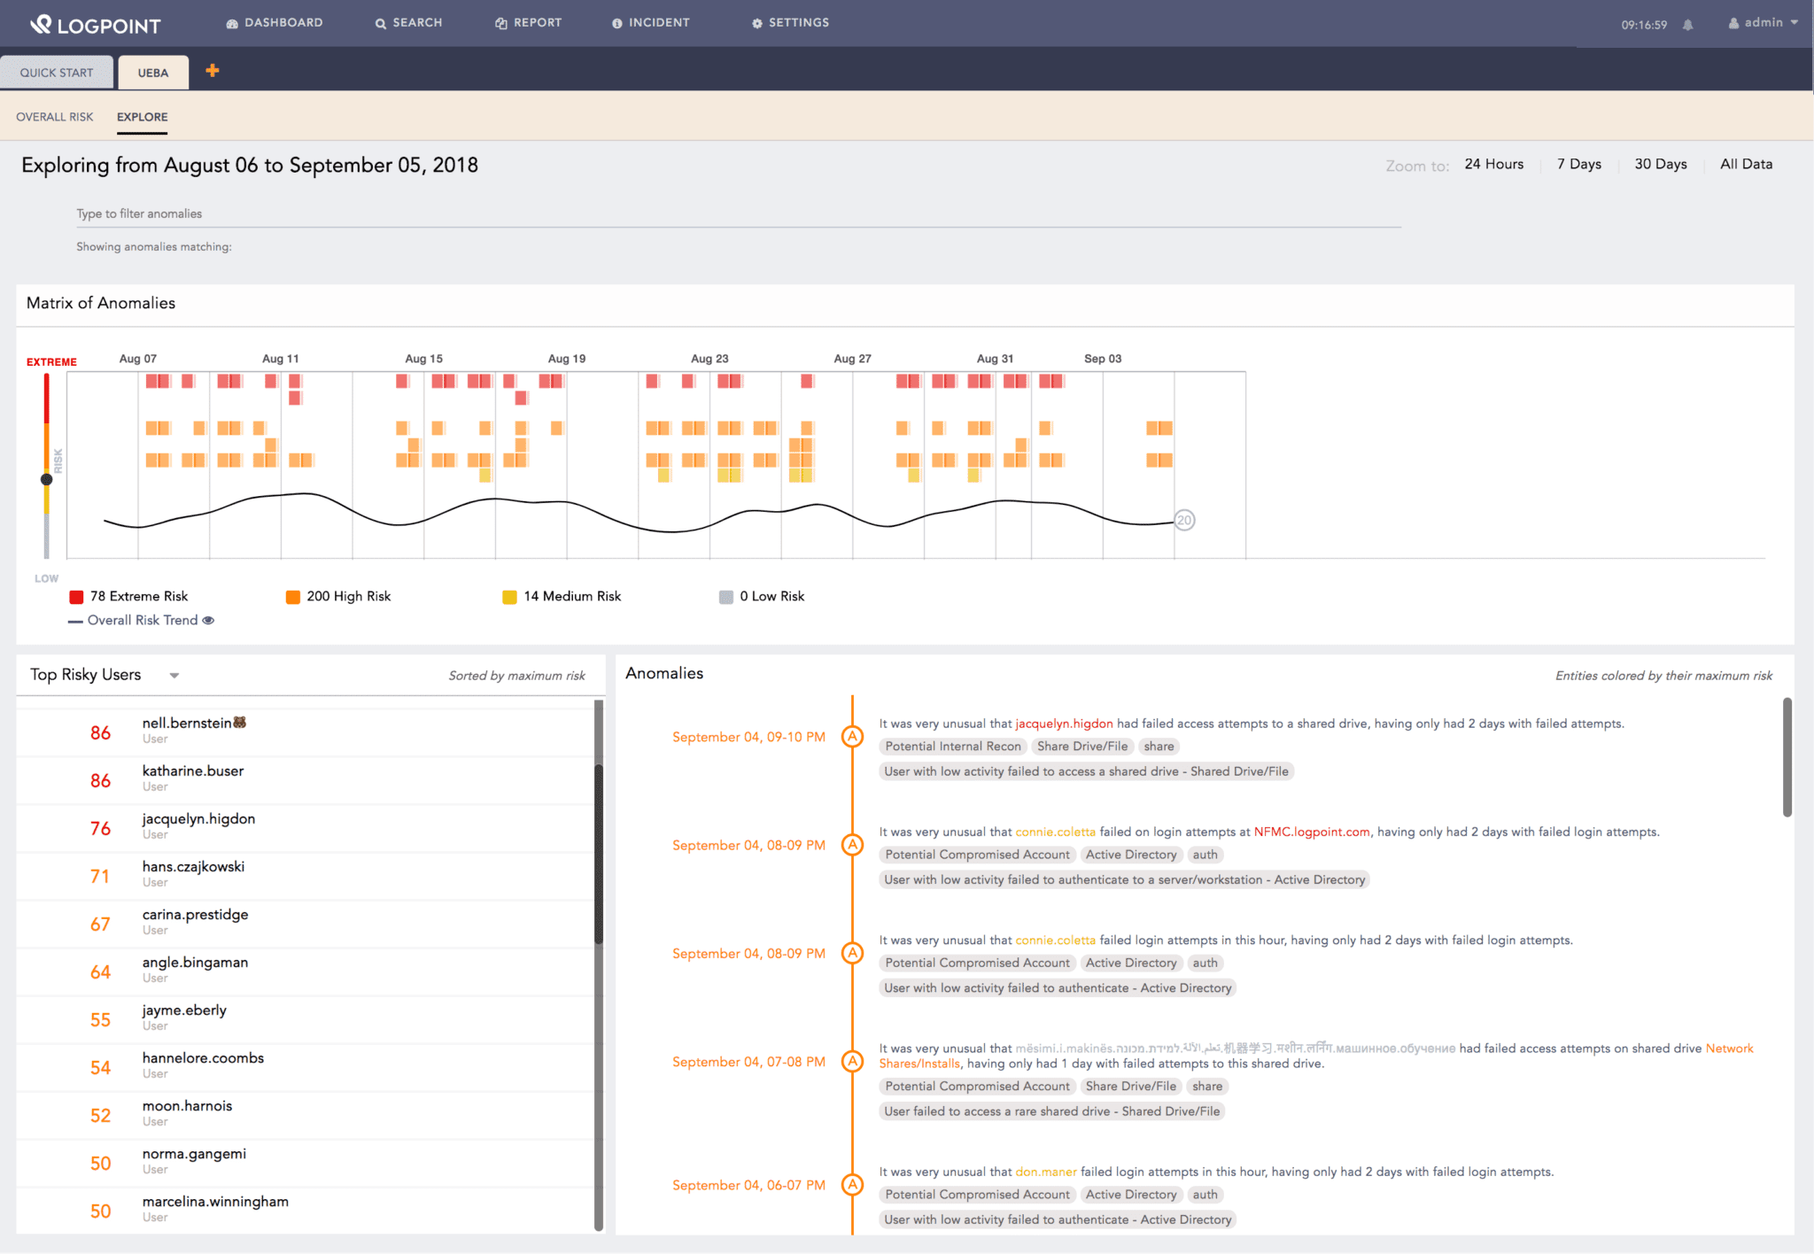Zoom to 24 Hours
The height and width of the screenshot is (1254, 1814).
pos(1494,165)
